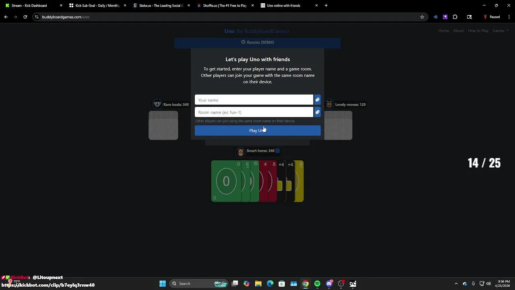Viewport: 515px width, 290px height.
Task: Click Lovely-moose's face-down card pile
Action: (x=338, y=126)
